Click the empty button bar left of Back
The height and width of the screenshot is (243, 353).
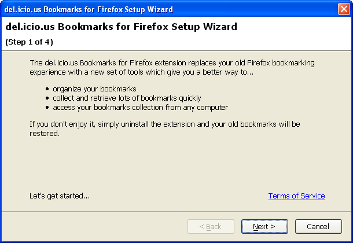point(94,226)
